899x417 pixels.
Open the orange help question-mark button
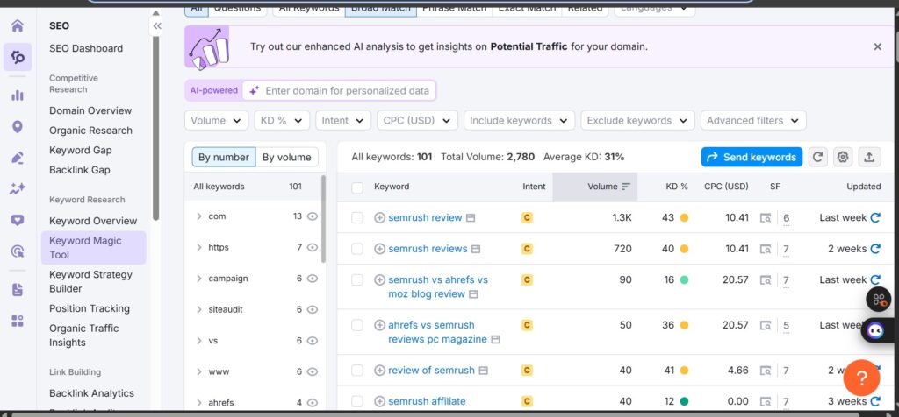pos(861,378)
